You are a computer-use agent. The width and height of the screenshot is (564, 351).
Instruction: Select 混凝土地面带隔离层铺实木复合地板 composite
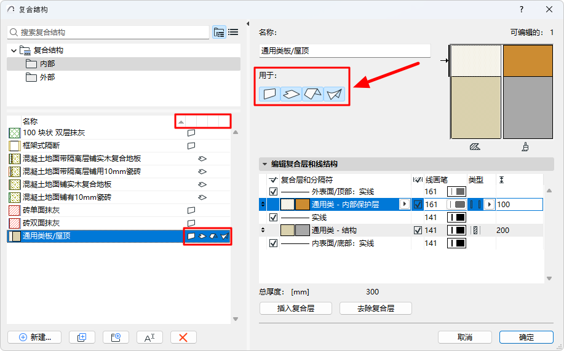pos(119,159)
